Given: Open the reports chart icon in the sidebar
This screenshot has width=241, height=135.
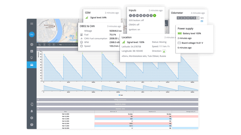Looking at the screenshot, I should 32,51.
